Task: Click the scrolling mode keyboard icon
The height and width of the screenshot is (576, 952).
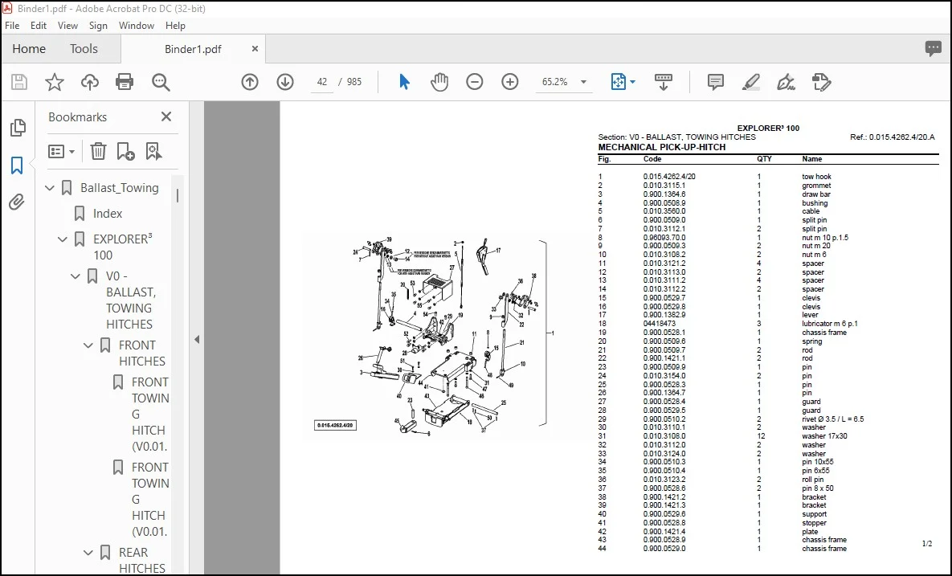Action: (x=663, y=82)
